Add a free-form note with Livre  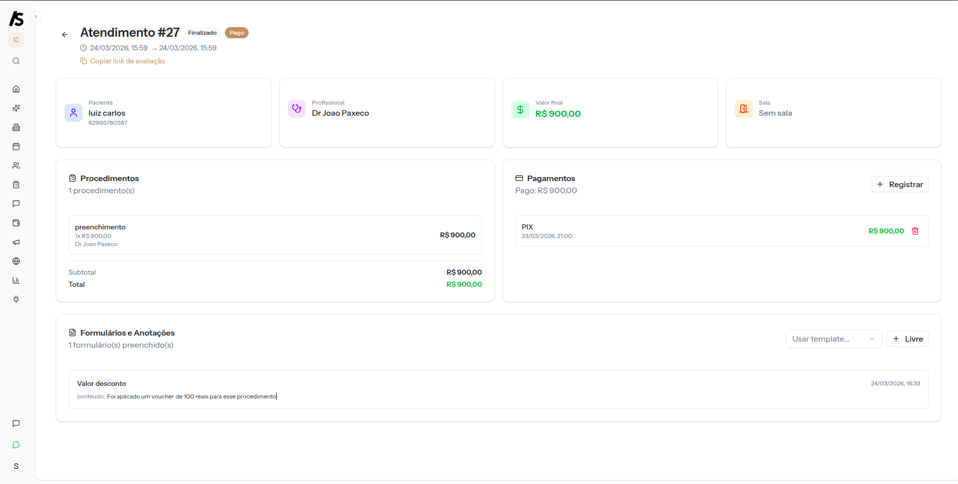point(908,339)
